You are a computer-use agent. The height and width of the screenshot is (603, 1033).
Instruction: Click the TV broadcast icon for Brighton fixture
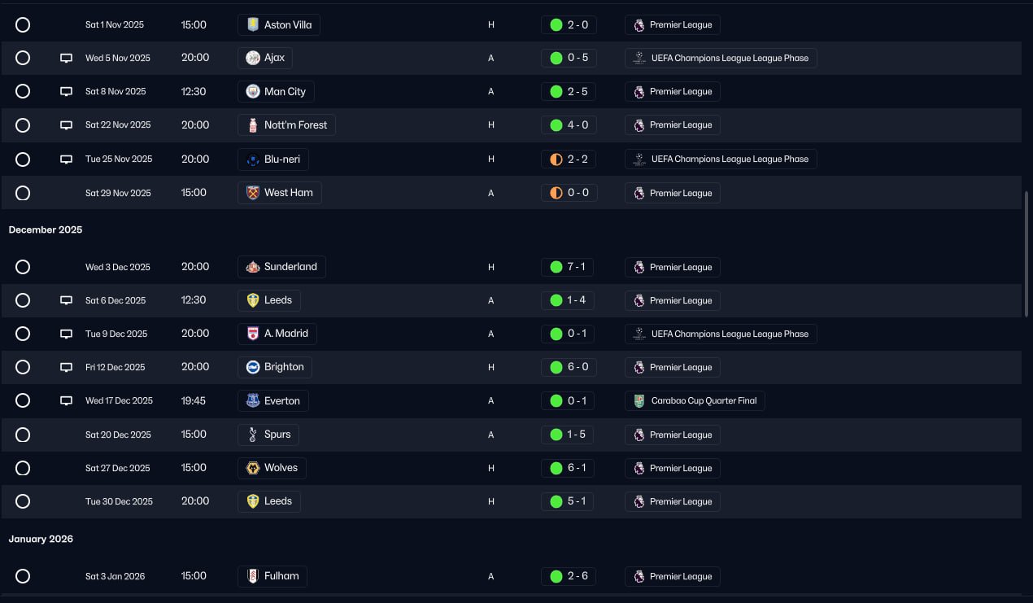coord(67,368)
